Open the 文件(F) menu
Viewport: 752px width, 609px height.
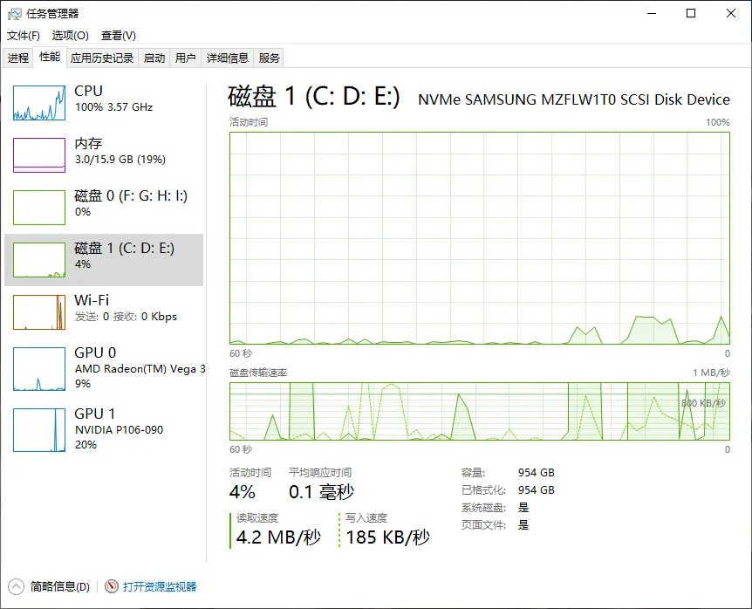(x=23, y=36)
